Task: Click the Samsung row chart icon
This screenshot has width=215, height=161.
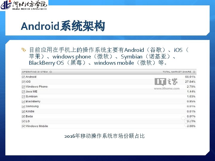Action: coord(24,106)
